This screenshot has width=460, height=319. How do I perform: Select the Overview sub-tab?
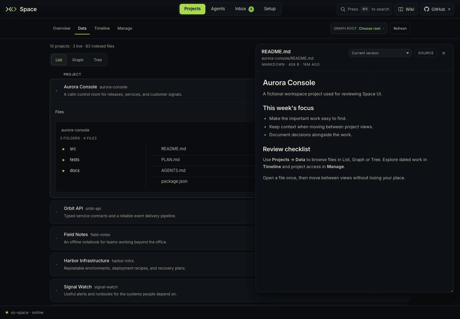pyautogui.click(x=62, y=28)
